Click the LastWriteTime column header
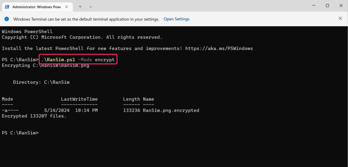The height and width of the screenshot is (167, 348). click(x=79, y=99)
